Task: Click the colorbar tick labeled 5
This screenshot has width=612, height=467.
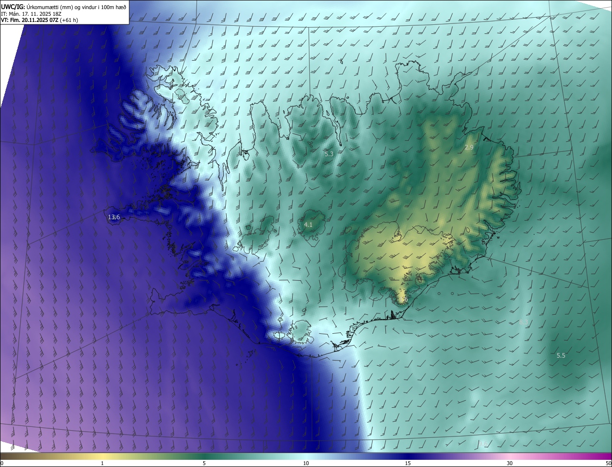Action: [x=204, y=463]
